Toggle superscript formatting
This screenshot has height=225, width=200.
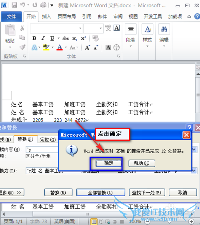[83, 38]
